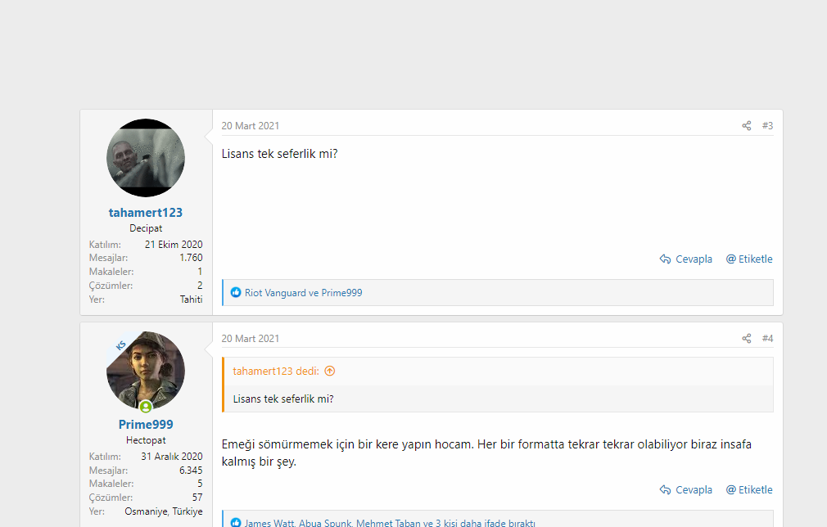
Task: Share post #3 via share icon
Action: (746, 125)
